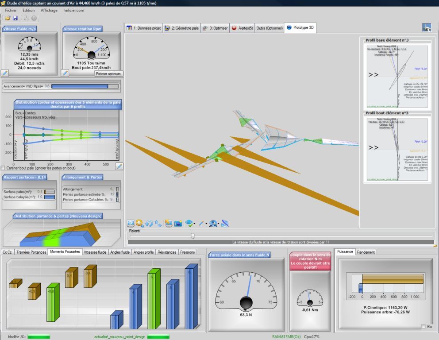Switch to 2: Géométrie pale tab
Viewport: 439px width, 340px height.
182,28
